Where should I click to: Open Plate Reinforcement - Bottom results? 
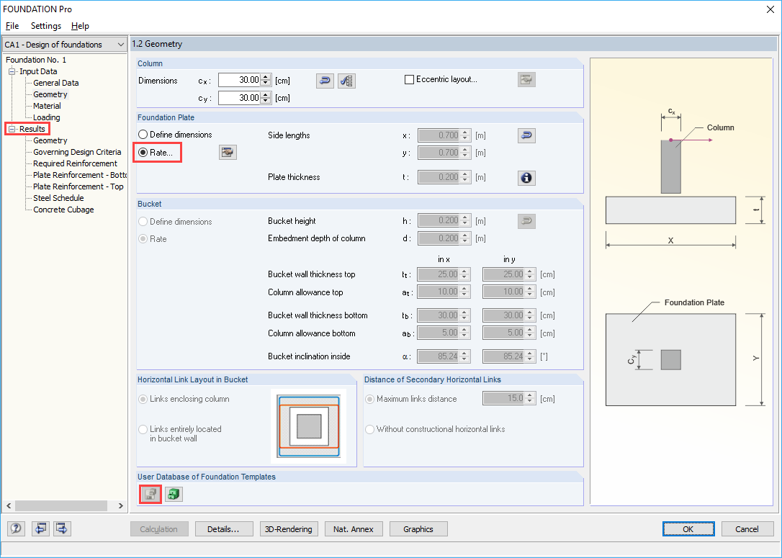click(79, 175)
